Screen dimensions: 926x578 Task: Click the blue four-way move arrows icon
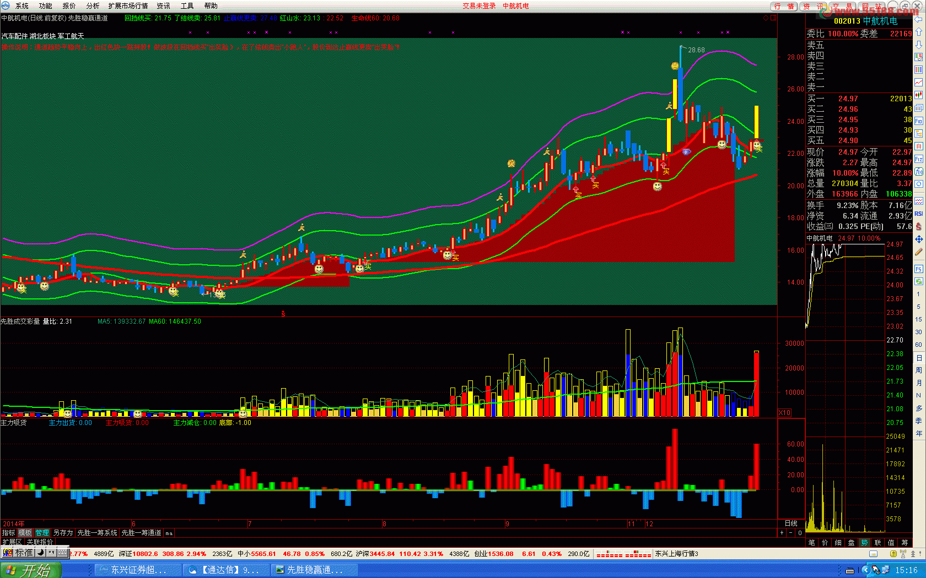pyautogui.click(x=919, y=239)
